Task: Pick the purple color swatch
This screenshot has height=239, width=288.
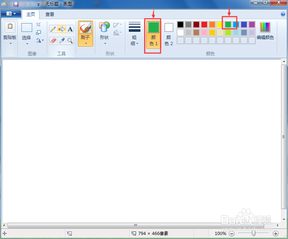Action: (252, 25)
